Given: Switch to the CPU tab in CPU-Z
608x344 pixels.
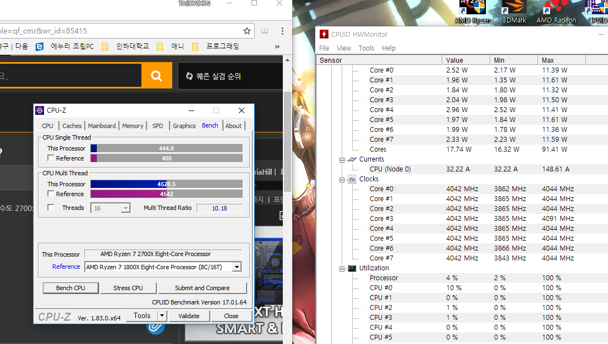Looking at the screenshot, I should click(x=48, y=126).
